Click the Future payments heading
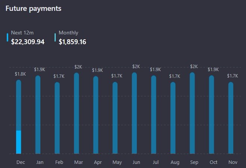 [x=33, y=8]
